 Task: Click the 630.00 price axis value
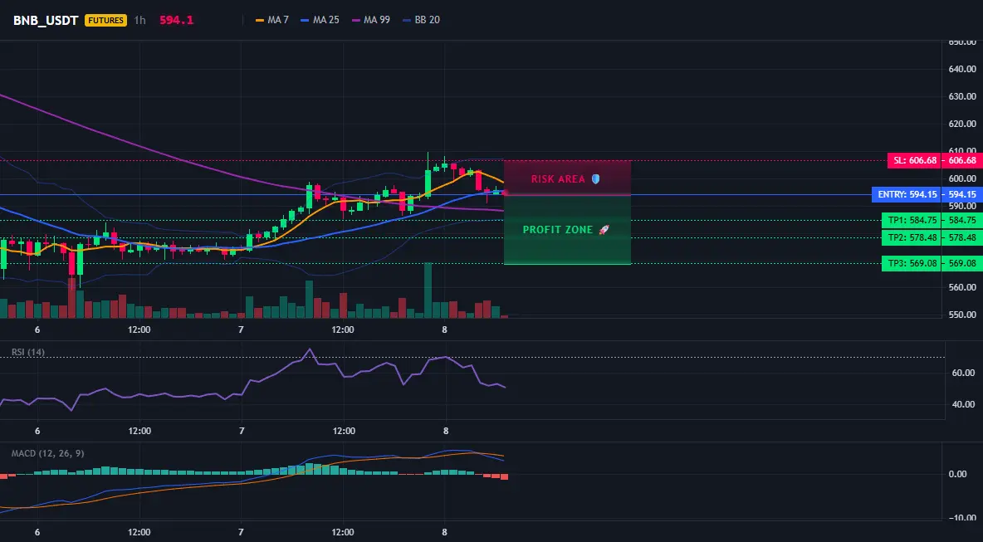[x=962, y=96]
